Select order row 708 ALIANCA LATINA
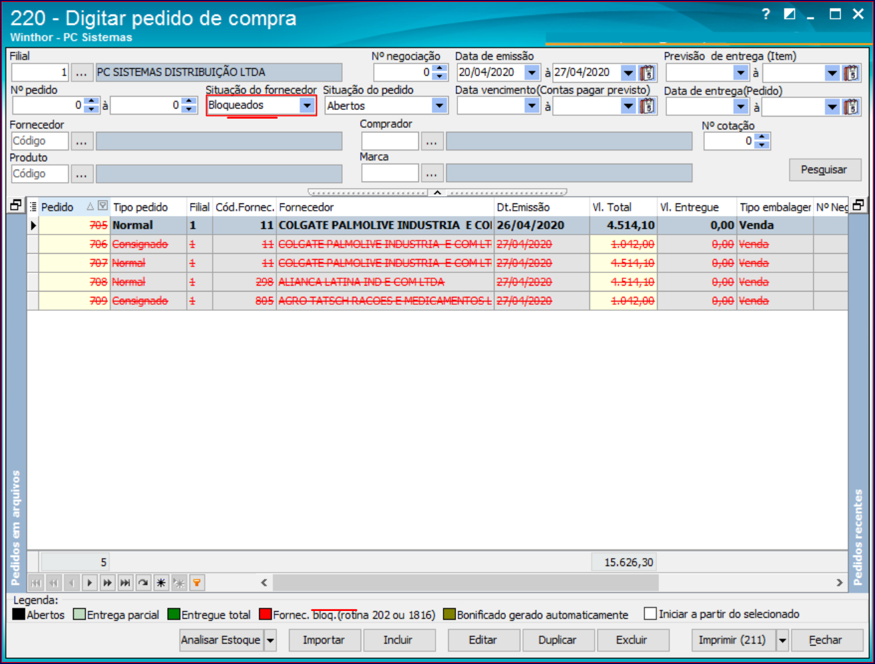875x664 pixels. tap(437, 282)
